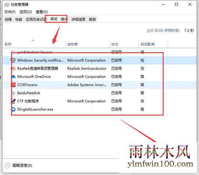Click the Windows Security notification shield icon
Image resolution: width=199 pixels, height=175 pixels.
coord(13,60)
